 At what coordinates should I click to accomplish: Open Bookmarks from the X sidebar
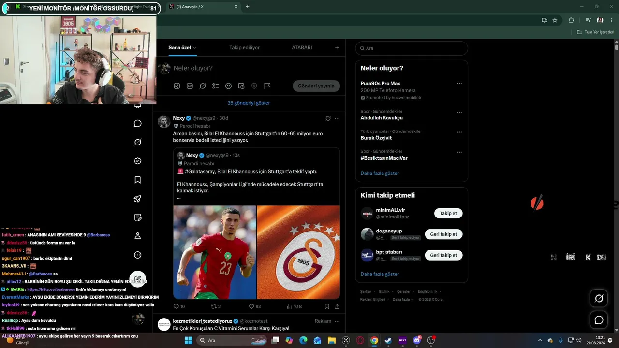point(138,180)
